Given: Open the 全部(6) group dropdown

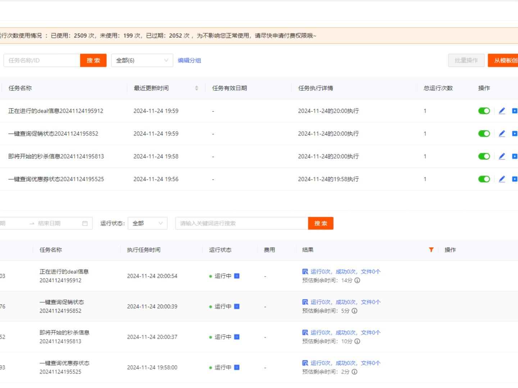Looking at the screenshot, I should pyautogui.click(x=142, y=60).
